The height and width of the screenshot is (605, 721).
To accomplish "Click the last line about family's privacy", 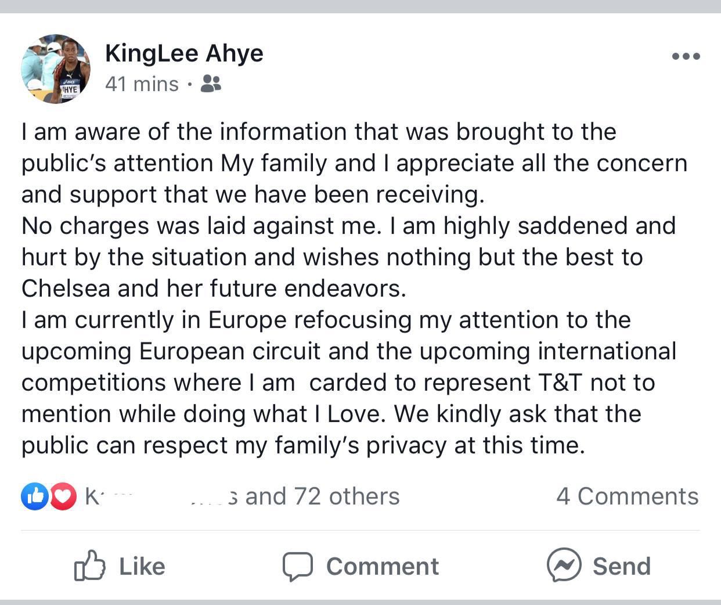I will [303, 445].
